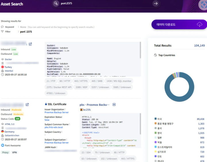The image size is (207, 162).
Task: Select the 2375 / Docker REST API chip
Action: [59, 87]
